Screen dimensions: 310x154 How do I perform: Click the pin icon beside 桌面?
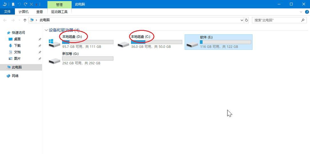40,39
